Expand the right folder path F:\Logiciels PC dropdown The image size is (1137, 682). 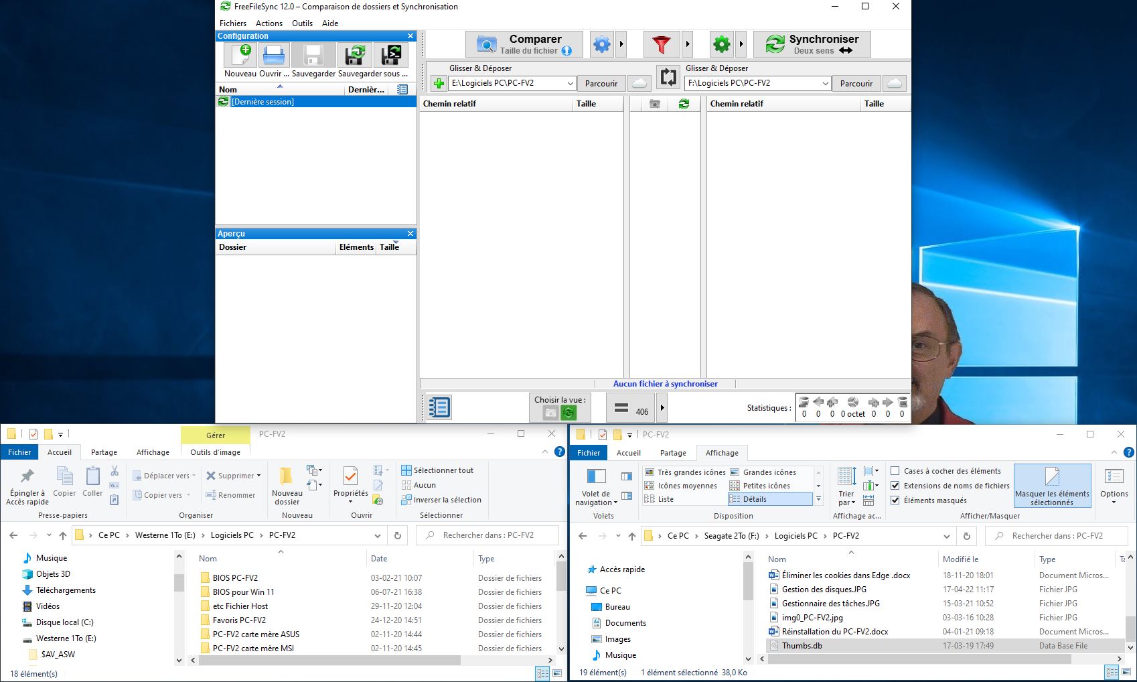coord(826,84)
